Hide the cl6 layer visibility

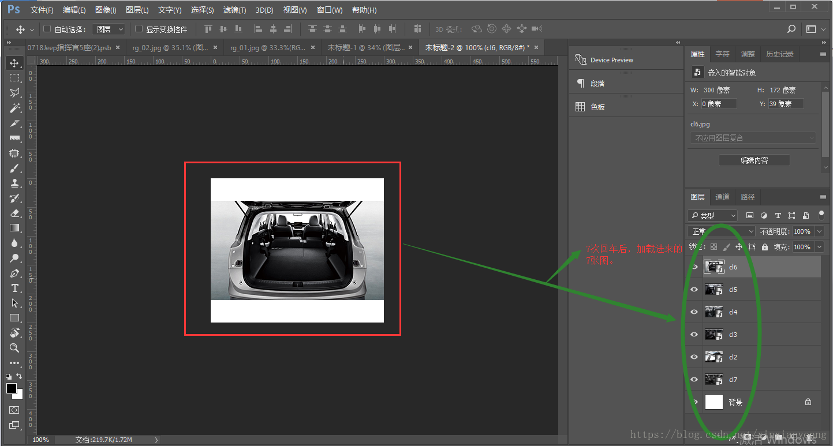point(694,267)
